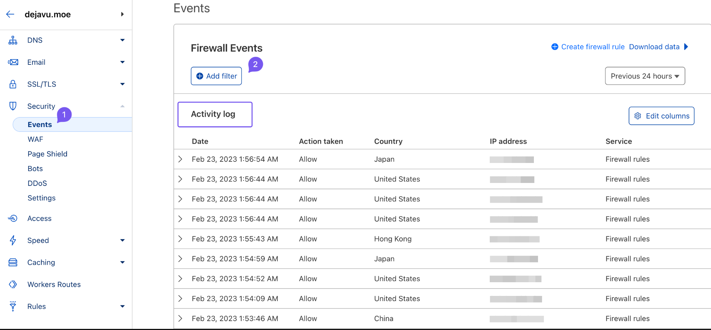
Task: Expand the Japan 1:56:54 AM event row
Action: click(180, 159)
